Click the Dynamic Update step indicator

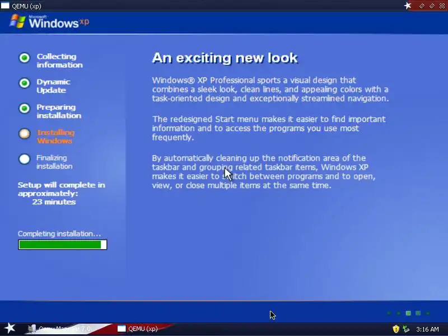click(x=25, y=83)
